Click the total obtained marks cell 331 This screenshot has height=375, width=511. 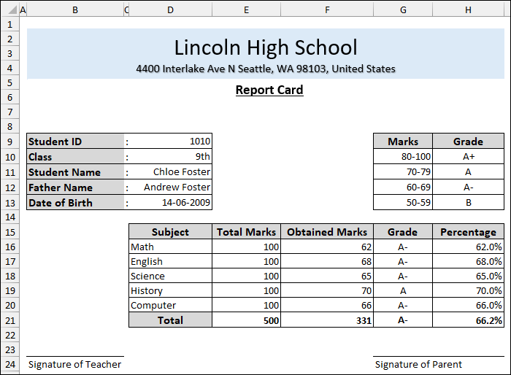326,320
